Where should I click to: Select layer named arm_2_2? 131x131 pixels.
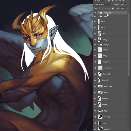[x=107, y=129]
